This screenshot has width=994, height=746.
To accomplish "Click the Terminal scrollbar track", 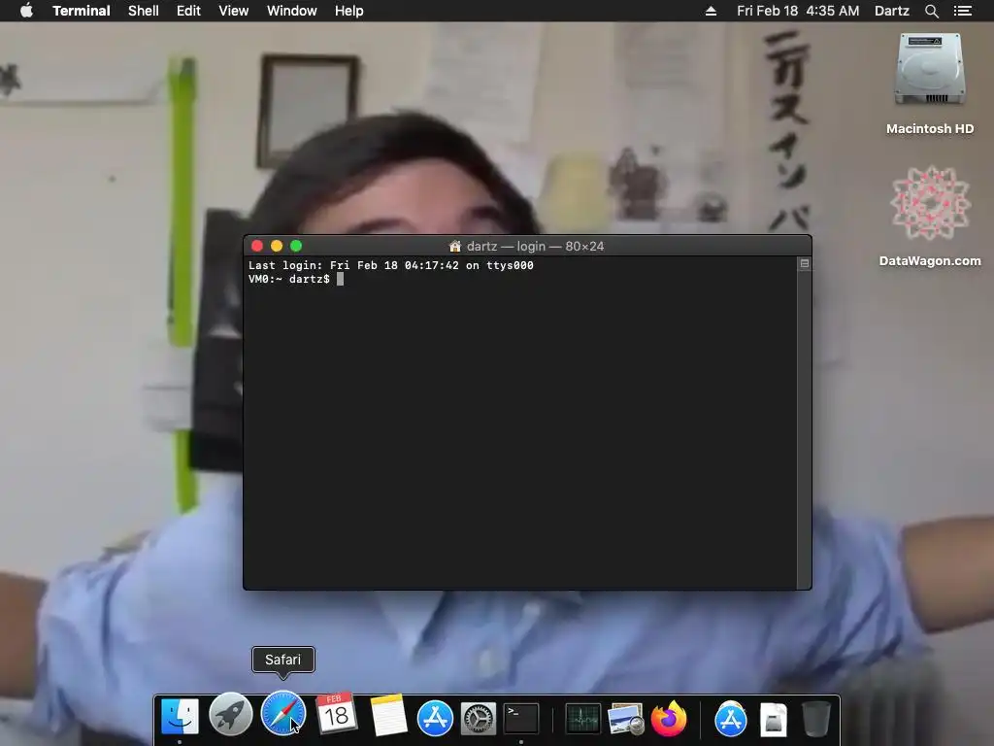I will [x=805, y=428].
